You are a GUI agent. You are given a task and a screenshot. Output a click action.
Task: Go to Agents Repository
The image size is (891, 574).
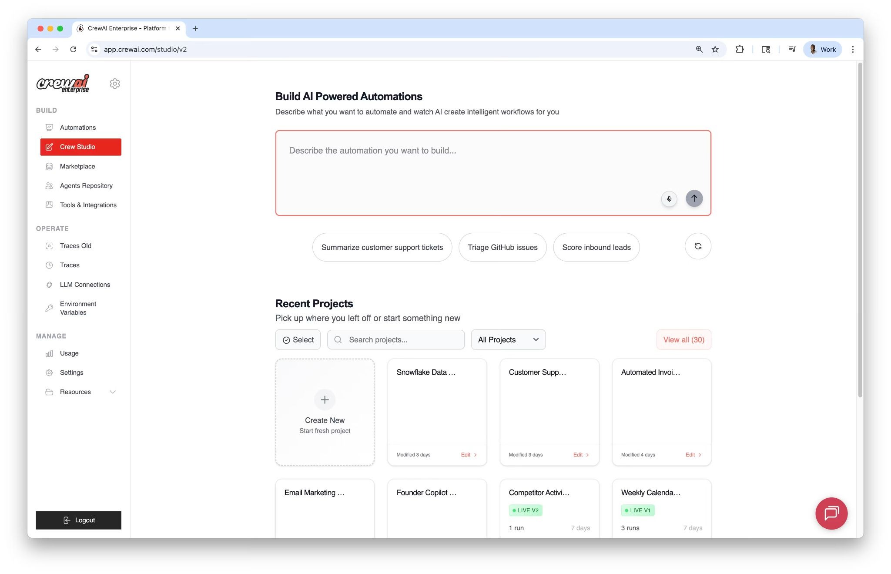pos(81,185)
